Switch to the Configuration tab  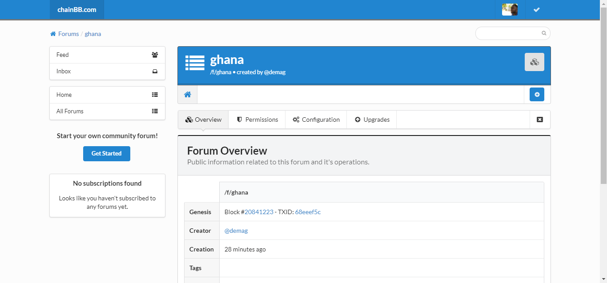click(316, 120)
